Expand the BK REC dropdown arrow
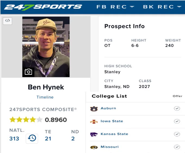 [x=179, y=7]
